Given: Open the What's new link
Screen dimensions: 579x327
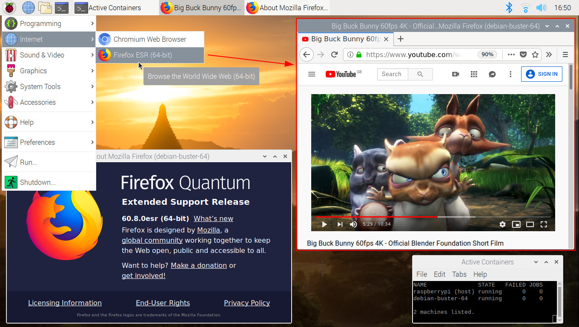Looking at the screenshot, I should (213, 218).
